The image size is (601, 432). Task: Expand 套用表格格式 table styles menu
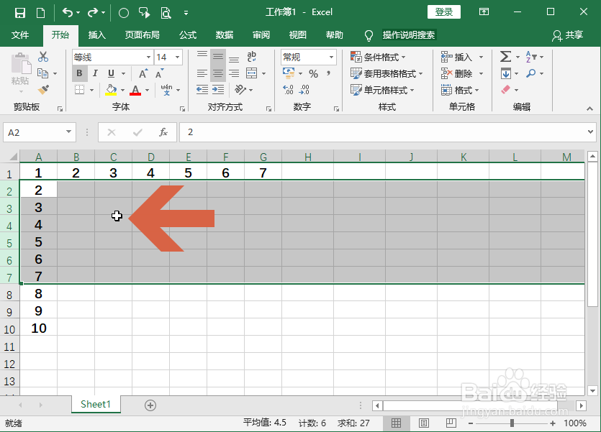pyautogui.click(x=387, y=73)
